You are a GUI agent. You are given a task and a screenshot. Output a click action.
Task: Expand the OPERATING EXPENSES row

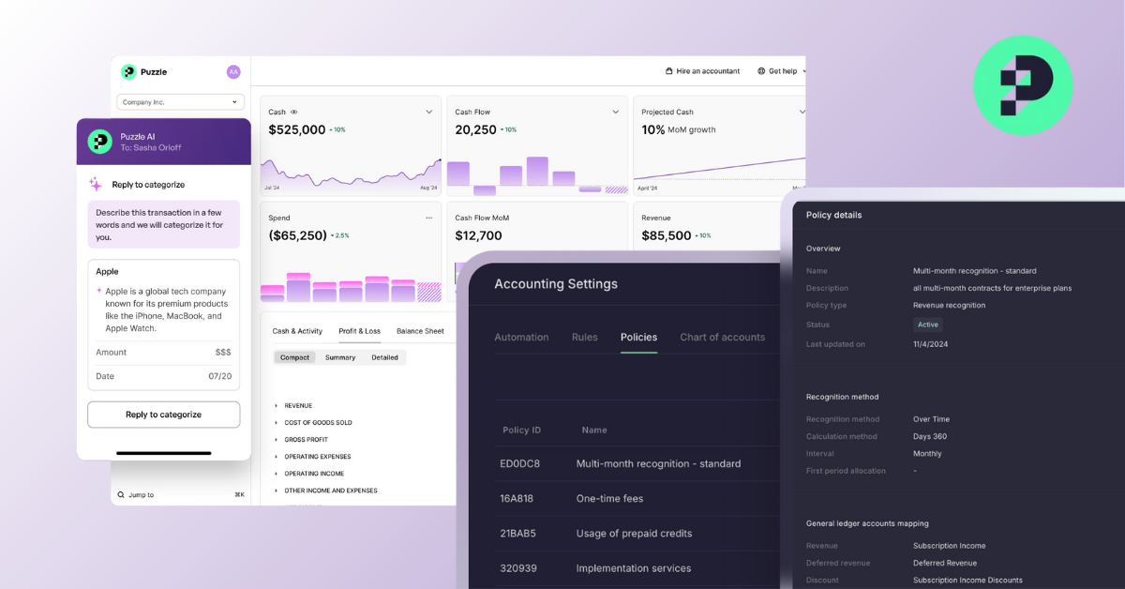[x=276, y=457]
